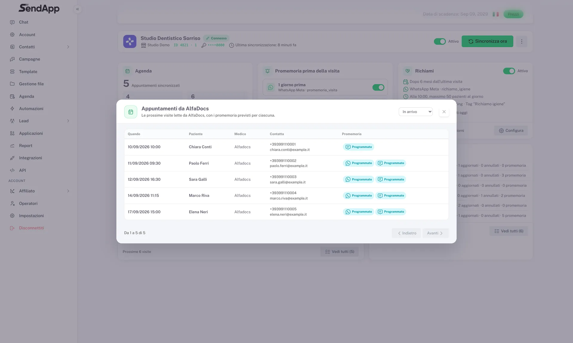Click the Automazioni lightning icon
573x343 pixels.
[12, 109]
